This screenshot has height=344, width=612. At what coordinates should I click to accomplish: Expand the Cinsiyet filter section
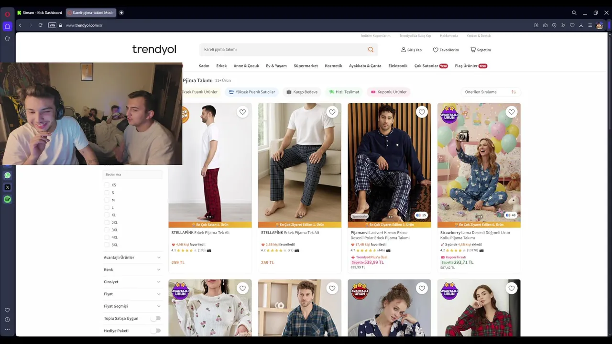pyautogui.click(x=132, y=282)
